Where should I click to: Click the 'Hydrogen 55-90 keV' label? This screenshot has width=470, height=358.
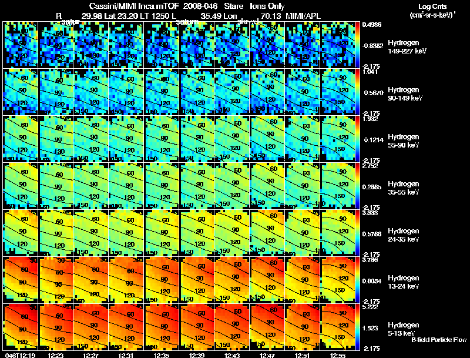pos(404,140)
